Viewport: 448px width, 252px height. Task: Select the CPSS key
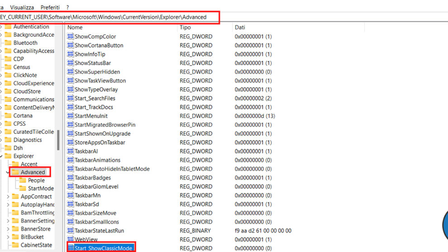coord(19,124)
